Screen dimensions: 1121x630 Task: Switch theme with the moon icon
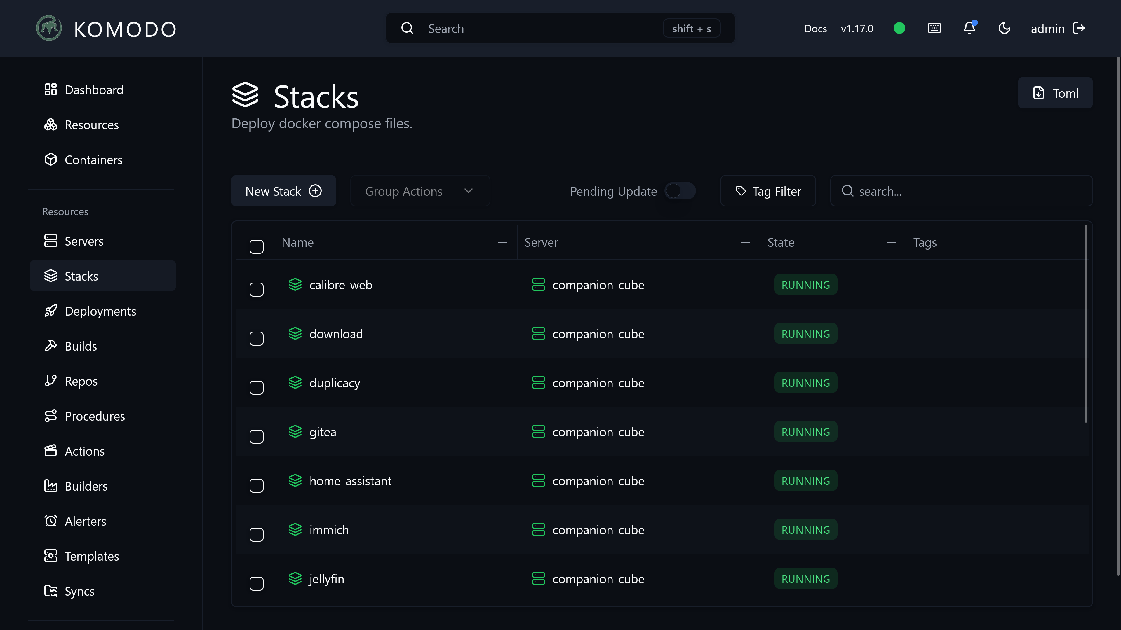pyautogui.click(x=1004, y=28)
